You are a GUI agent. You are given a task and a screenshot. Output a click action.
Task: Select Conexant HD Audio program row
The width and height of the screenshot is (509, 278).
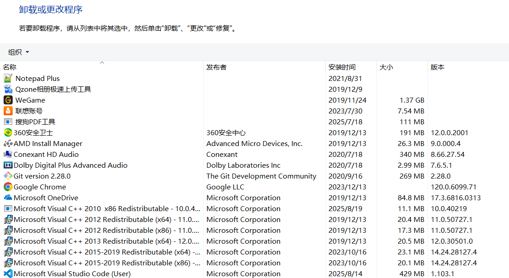coord(46,154)
